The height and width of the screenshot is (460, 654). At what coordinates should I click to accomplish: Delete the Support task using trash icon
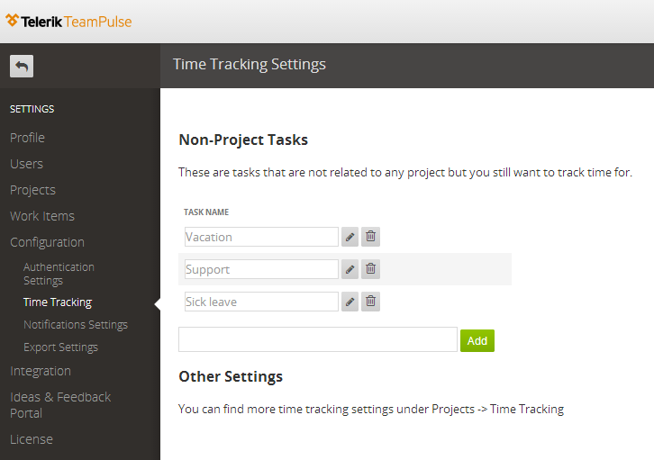(x=370, y=269)
